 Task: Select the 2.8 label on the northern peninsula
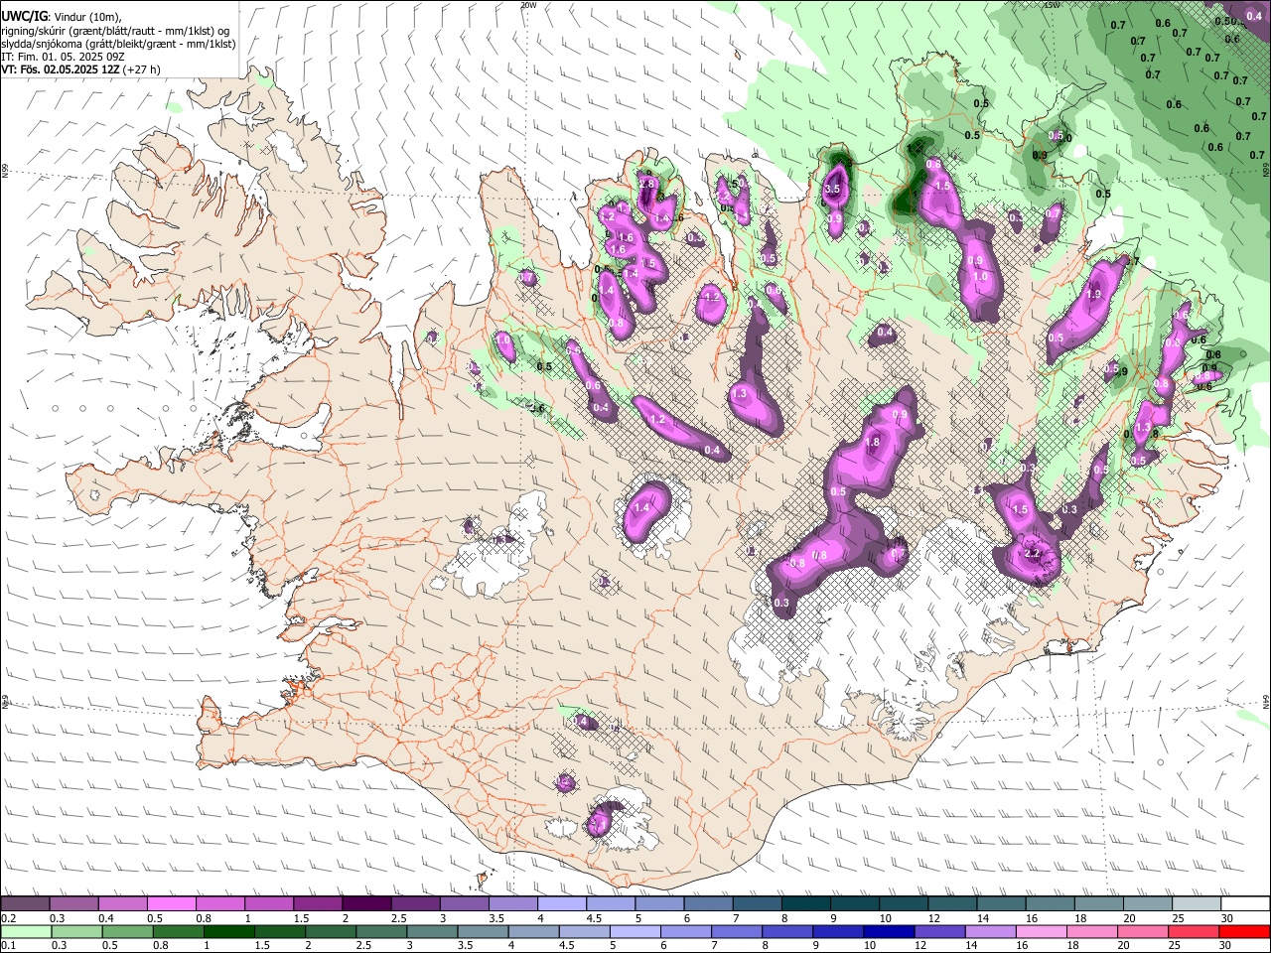647,184
